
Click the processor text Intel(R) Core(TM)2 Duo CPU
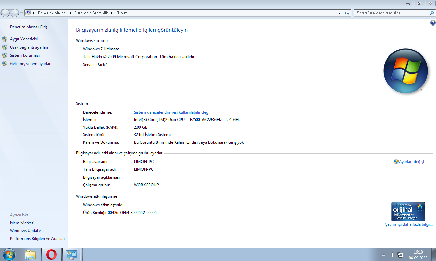pyautogui.click(x=159, y=120)
